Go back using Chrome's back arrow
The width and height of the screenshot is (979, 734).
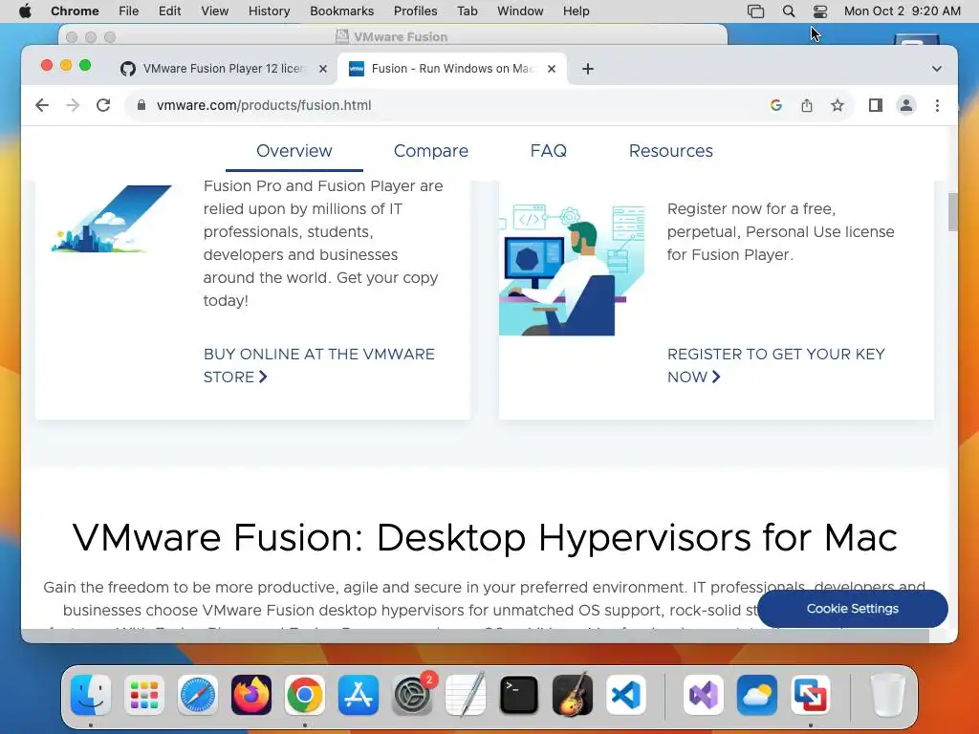coord(42,105)
